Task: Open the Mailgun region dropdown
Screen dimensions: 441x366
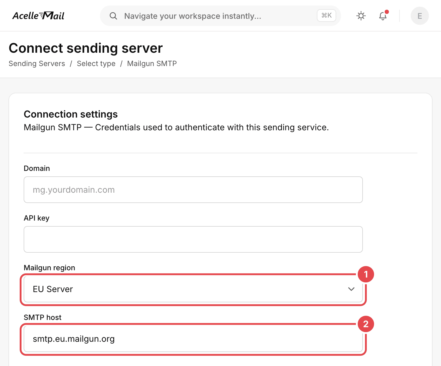Action: 193,289
